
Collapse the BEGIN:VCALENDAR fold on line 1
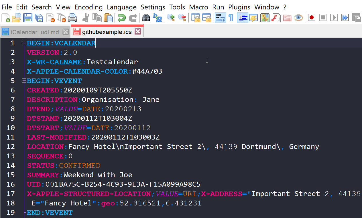click(x=24, y=43)
